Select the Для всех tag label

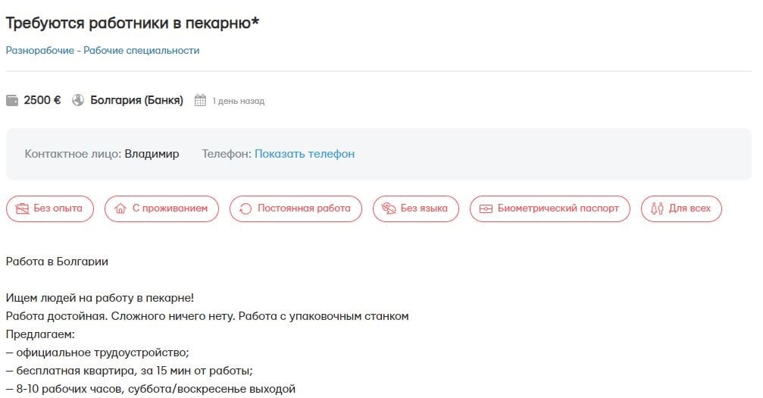tap(690, 208)
